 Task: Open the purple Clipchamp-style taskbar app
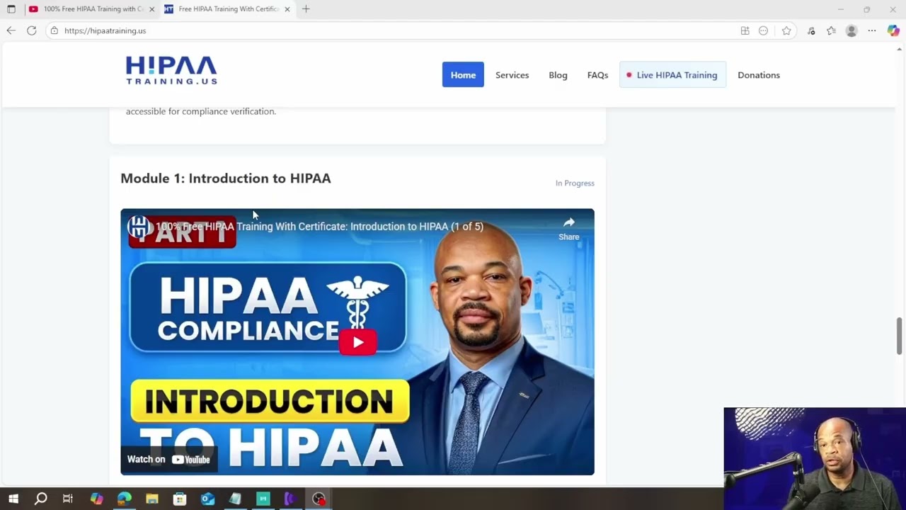290,499
